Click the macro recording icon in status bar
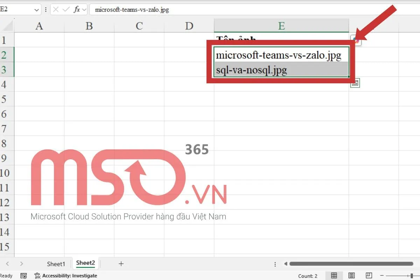The height and width of the screenshot is (280, 420). tap(23, 276)
